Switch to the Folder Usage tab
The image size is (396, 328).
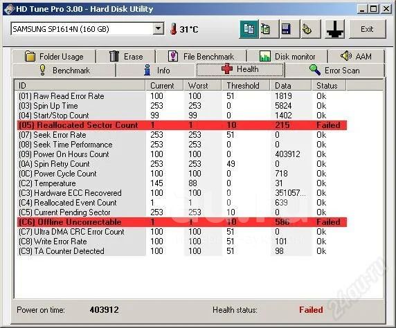pos(54,56)
